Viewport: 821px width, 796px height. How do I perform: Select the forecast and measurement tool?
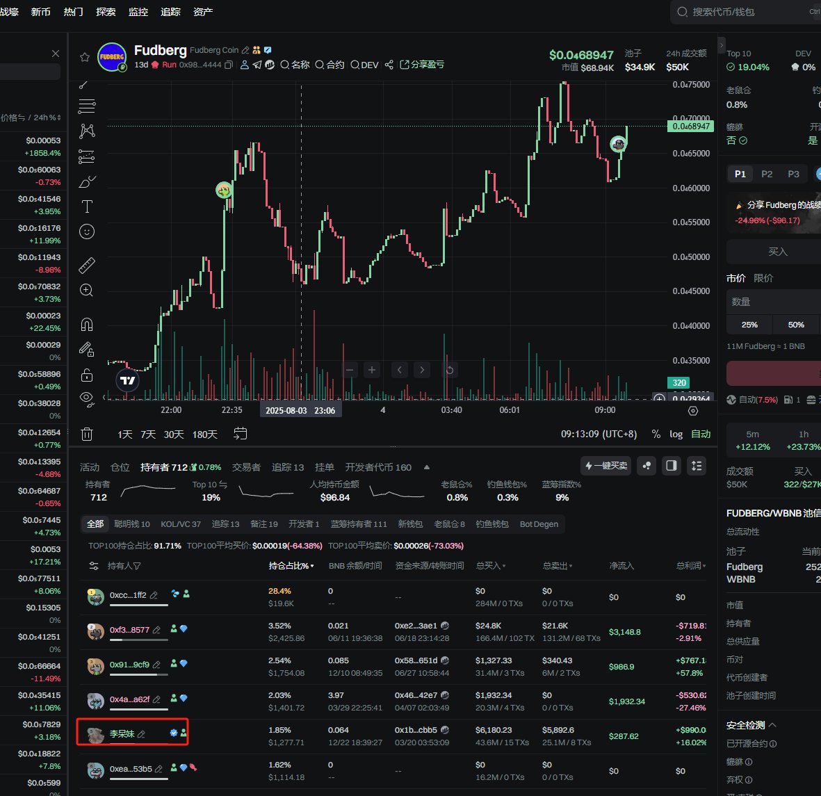87,156
